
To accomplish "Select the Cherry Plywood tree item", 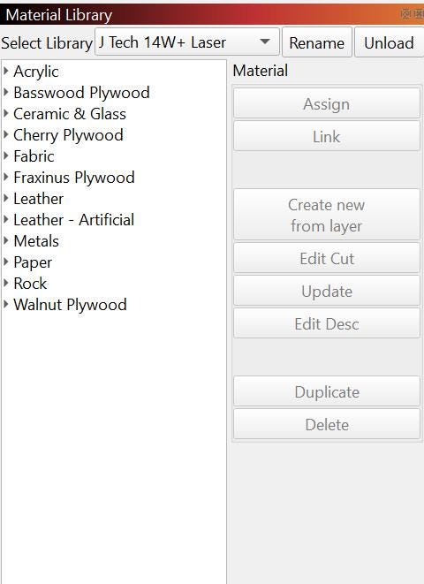I will pyautogui.click(x=68, y=135).
